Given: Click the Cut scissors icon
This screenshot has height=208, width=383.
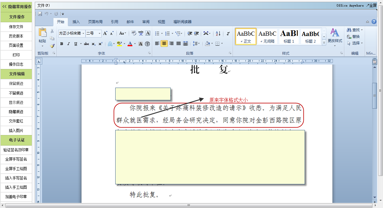Looking at the screenshot, I should tap(52, 31).
